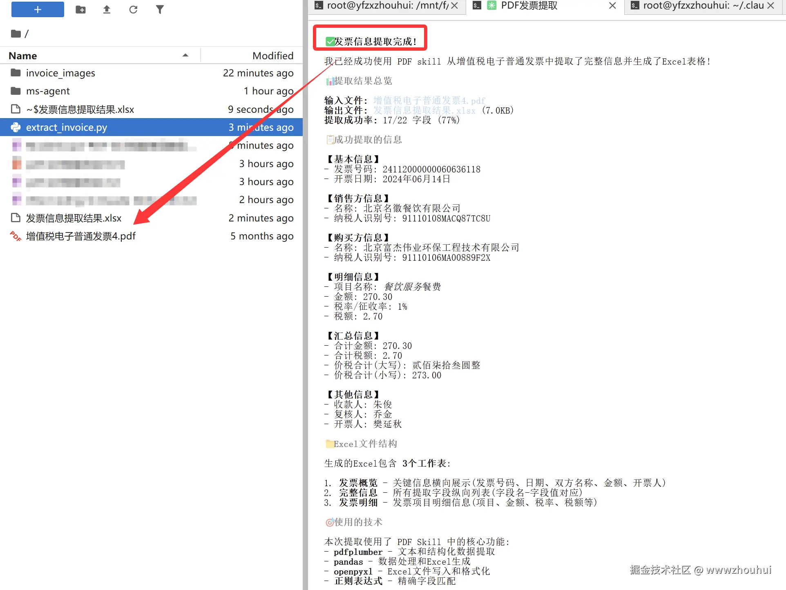Open the ms-agent folder
The width and height of the screenshot is (786, 590).
48,91
